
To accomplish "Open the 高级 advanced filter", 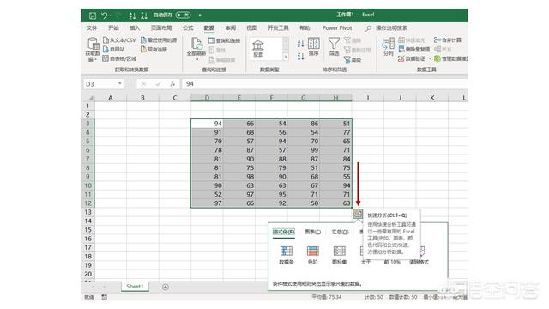I will click(x=353, y=60).
